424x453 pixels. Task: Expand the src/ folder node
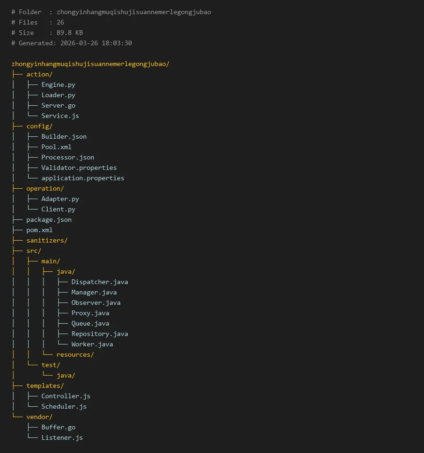point(33,251)
